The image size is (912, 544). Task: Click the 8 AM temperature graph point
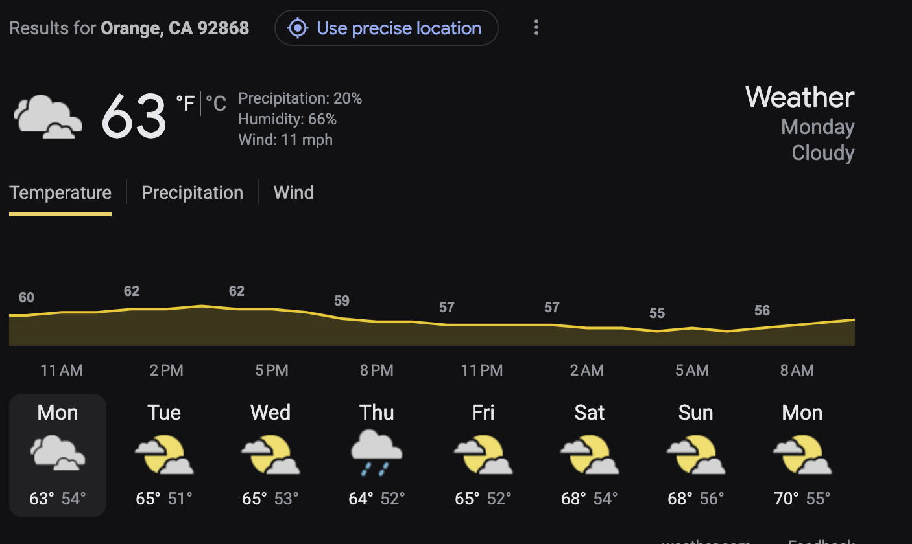click(797, 325)
